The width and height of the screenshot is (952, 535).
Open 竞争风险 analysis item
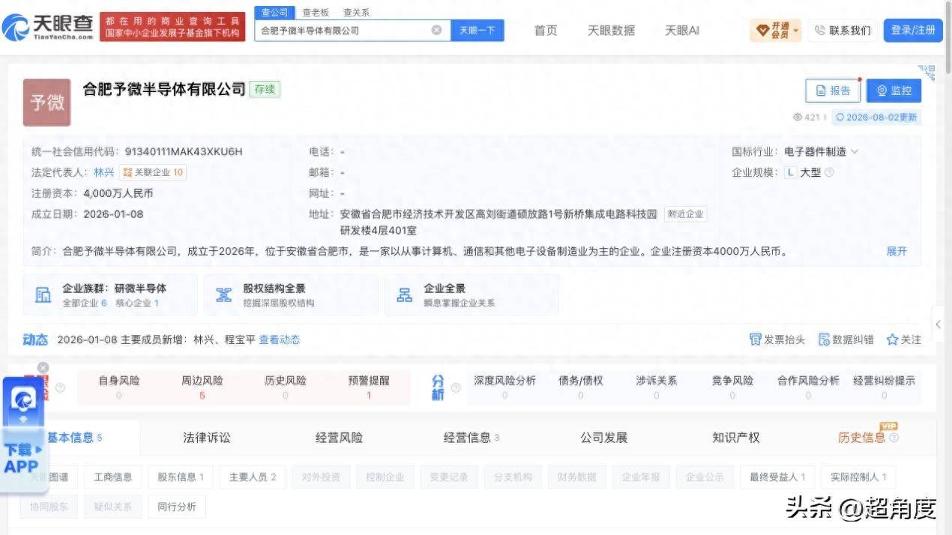[732, 387]
